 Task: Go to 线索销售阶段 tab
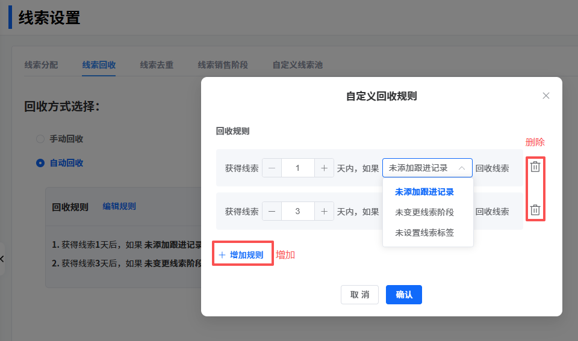pos(223,65)
